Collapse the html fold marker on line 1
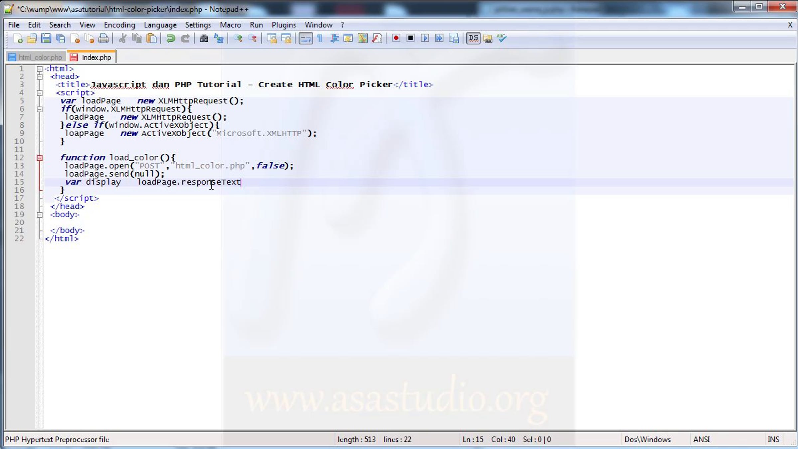The image size is (798, 449). (39, 69)
